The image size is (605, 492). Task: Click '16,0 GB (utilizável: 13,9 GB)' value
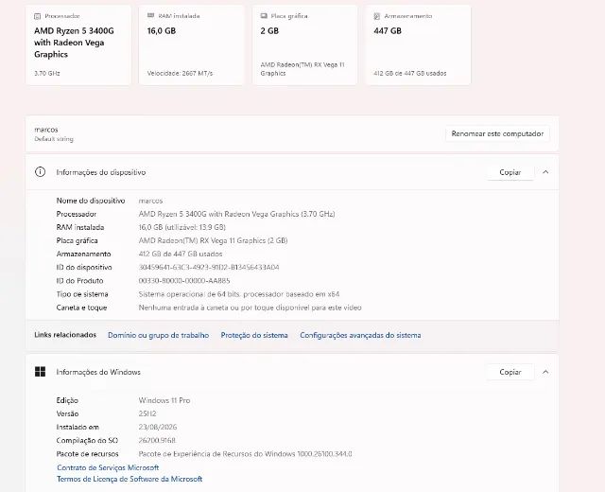click(x=182, y=227)
